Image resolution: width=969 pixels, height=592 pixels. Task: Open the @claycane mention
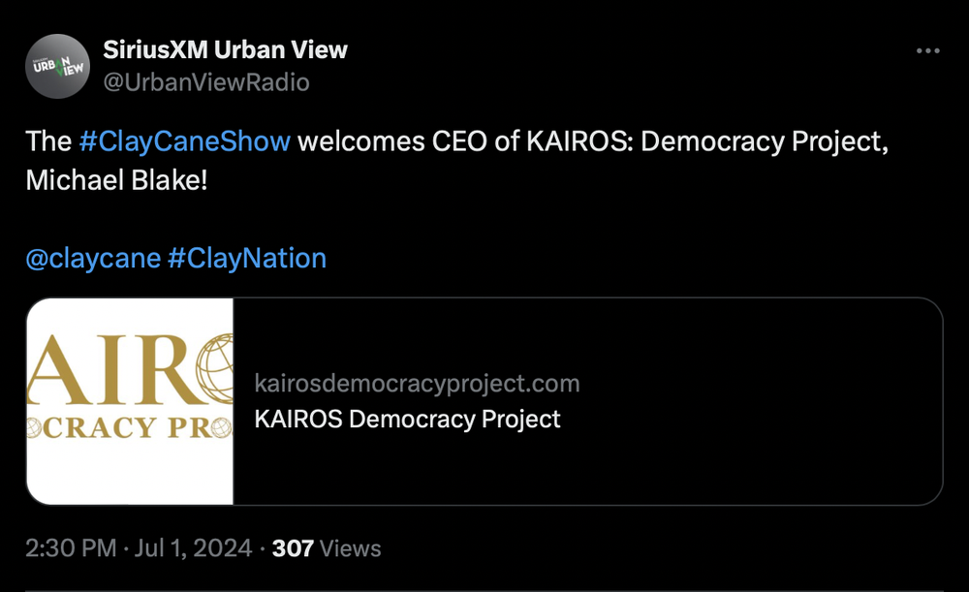[x=93, y=259]
